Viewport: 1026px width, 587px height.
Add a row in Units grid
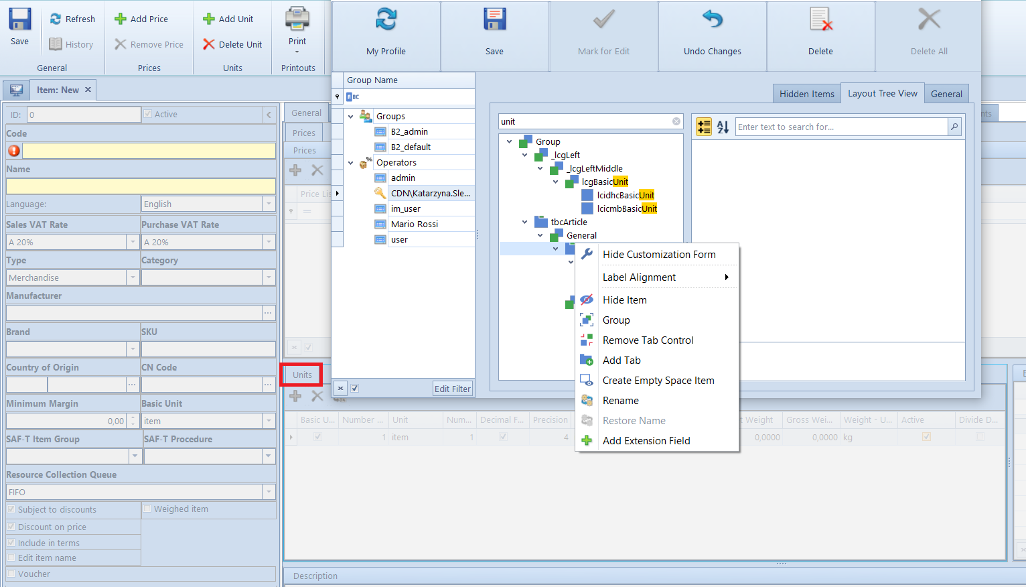tap(295, 396)
